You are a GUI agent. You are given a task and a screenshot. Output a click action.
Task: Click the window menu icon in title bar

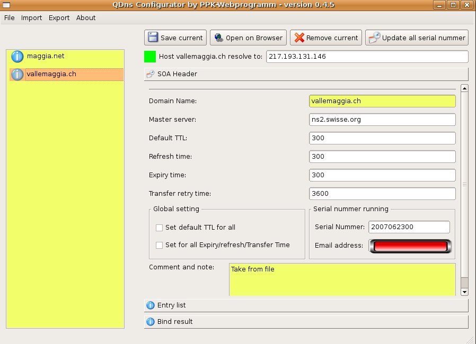click(6, 5)
